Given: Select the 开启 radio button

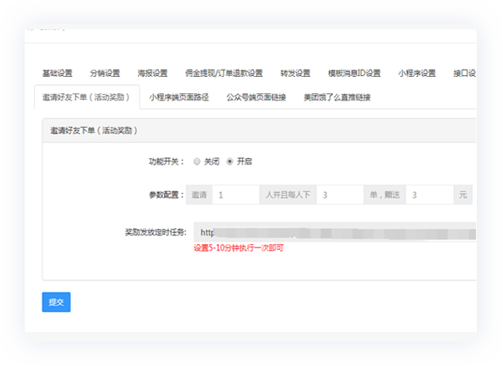Looking at the screenshot, I should (x=230, y=162).
